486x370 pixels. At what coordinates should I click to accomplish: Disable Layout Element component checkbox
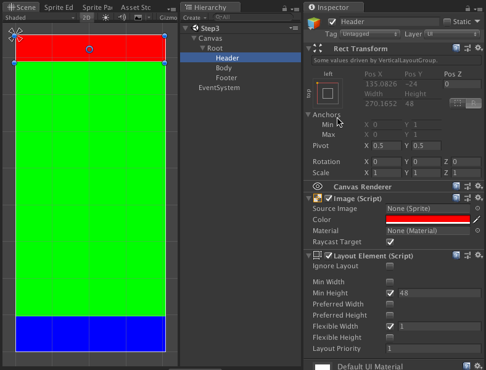328,256
